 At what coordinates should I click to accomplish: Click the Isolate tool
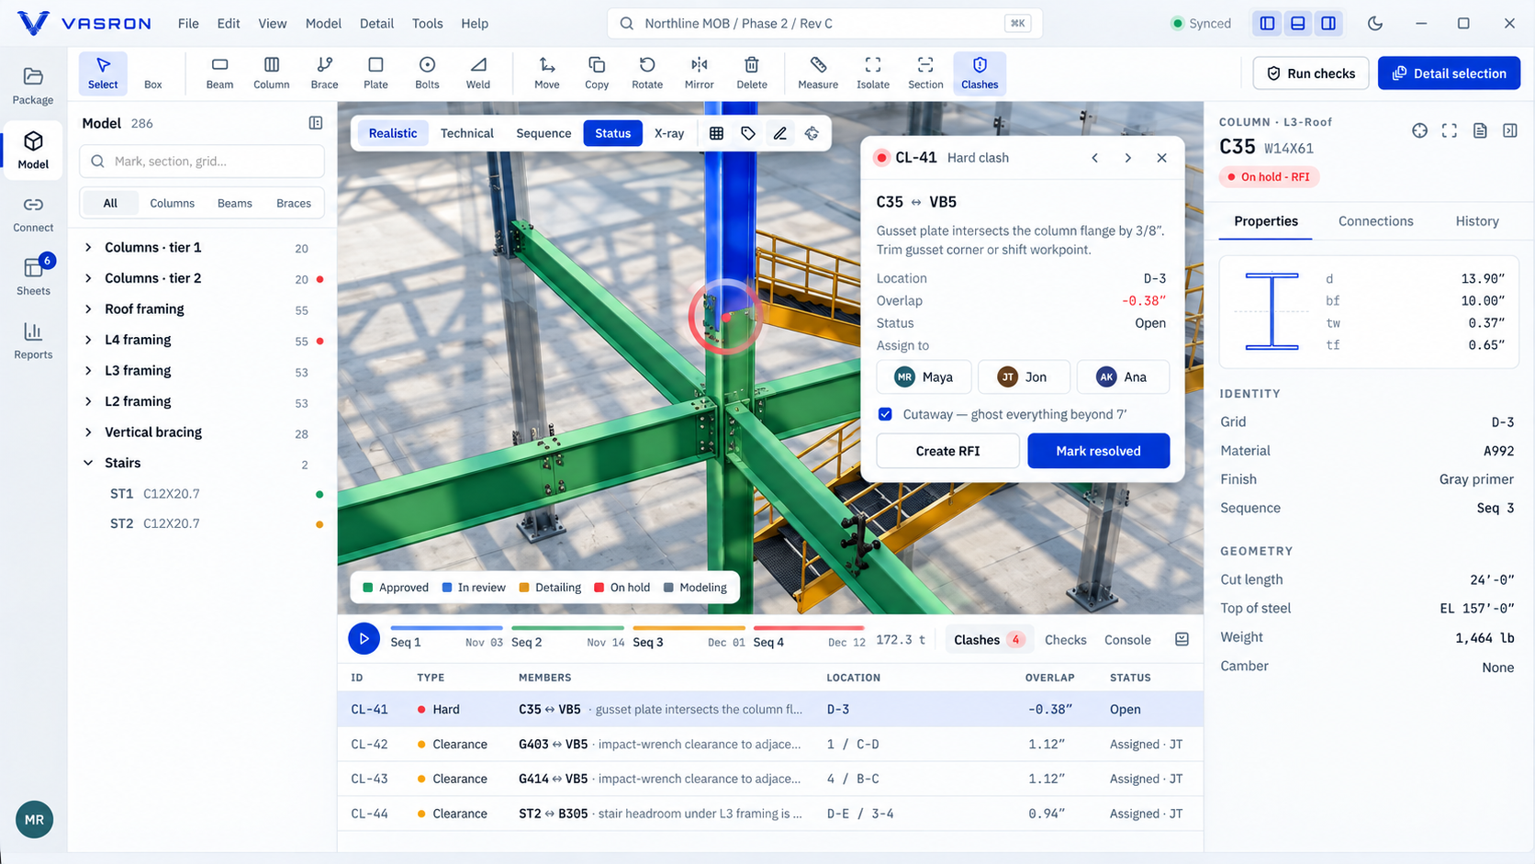(873, 73)
